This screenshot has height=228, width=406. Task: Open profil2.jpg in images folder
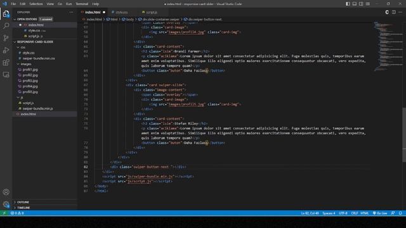[30, 75]
